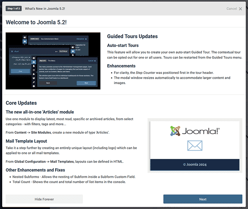Click the Joomla! logo in mail preview
Screen dimensions: 248x209
195,131
